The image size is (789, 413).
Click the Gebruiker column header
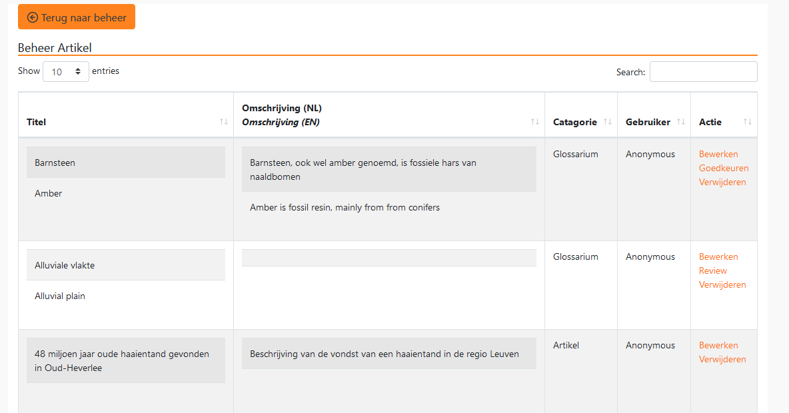point(648,122)
